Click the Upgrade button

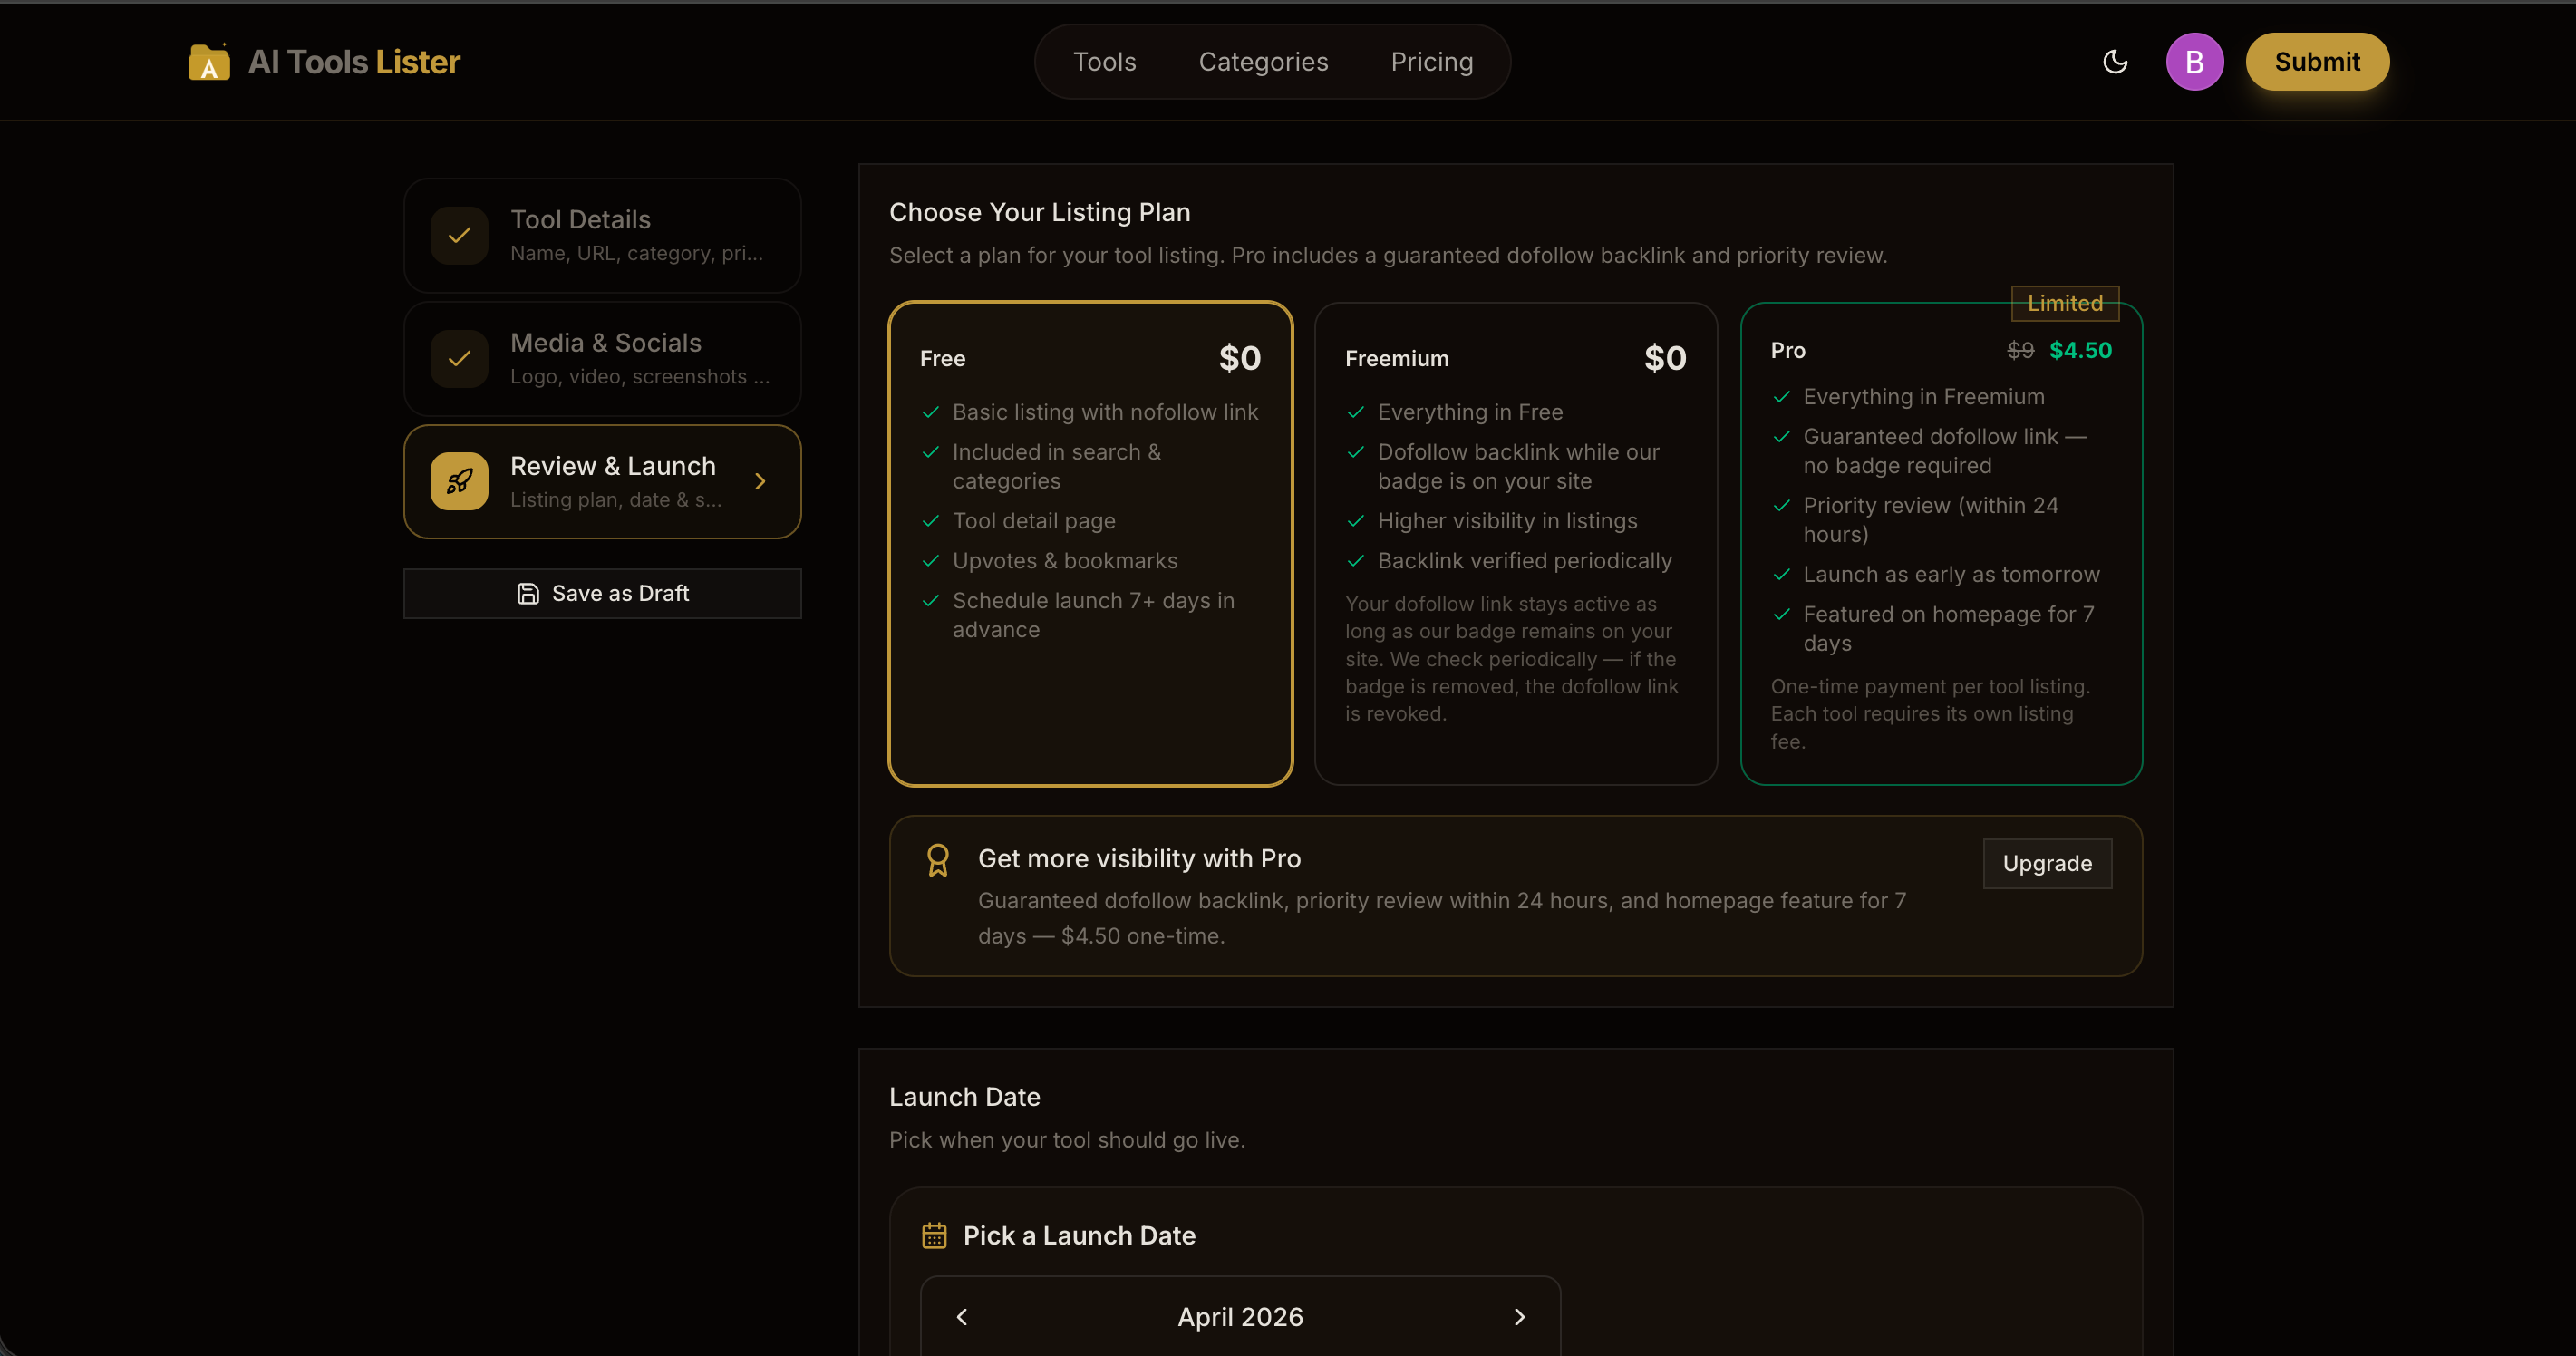pos(2046,863)
